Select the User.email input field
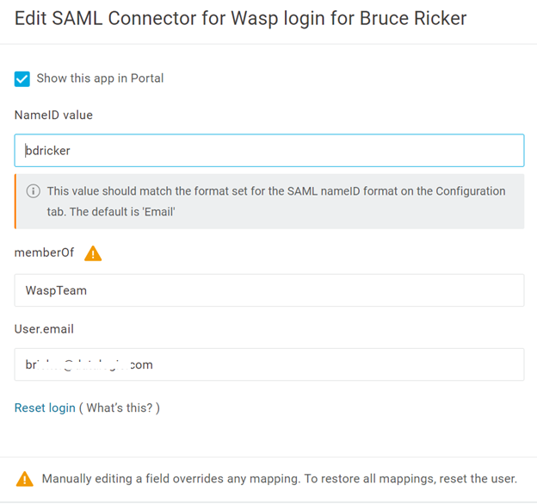 click(x=268, y=364)
